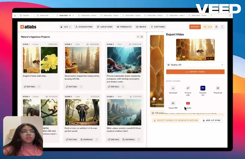Switch to Radix New - Screen tab
245x159 pixels.
coord(132,16)
